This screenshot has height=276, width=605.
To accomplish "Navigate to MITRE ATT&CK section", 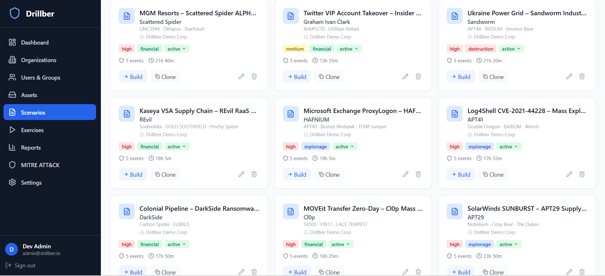I will click(40, 165).
